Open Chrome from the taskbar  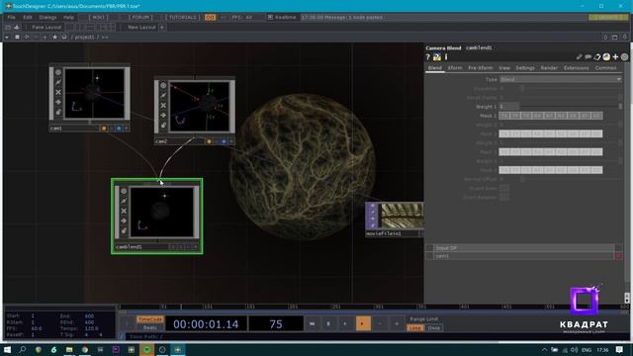click(85, 349)
